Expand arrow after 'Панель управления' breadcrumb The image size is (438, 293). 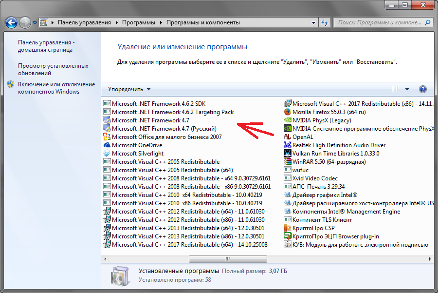[x=116, y=22]
